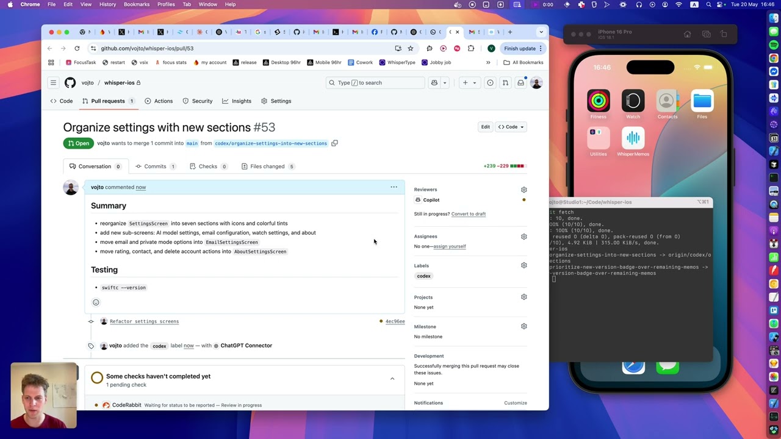Open the Security repository tab

click(198, 101)
